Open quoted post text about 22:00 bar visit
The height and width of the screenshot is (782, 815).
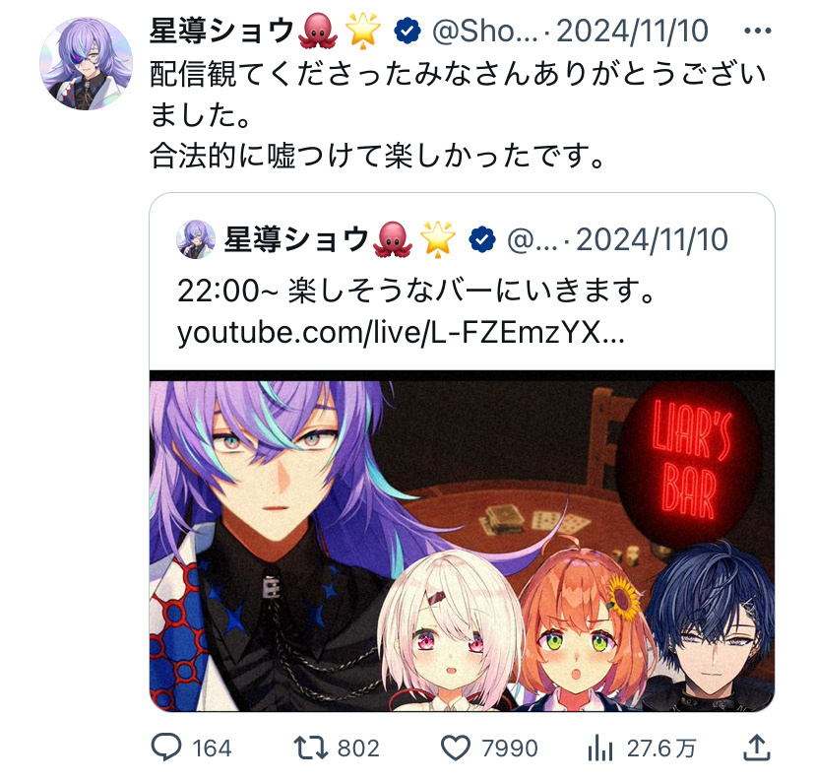pyautogui.click(x=415, y=291)
